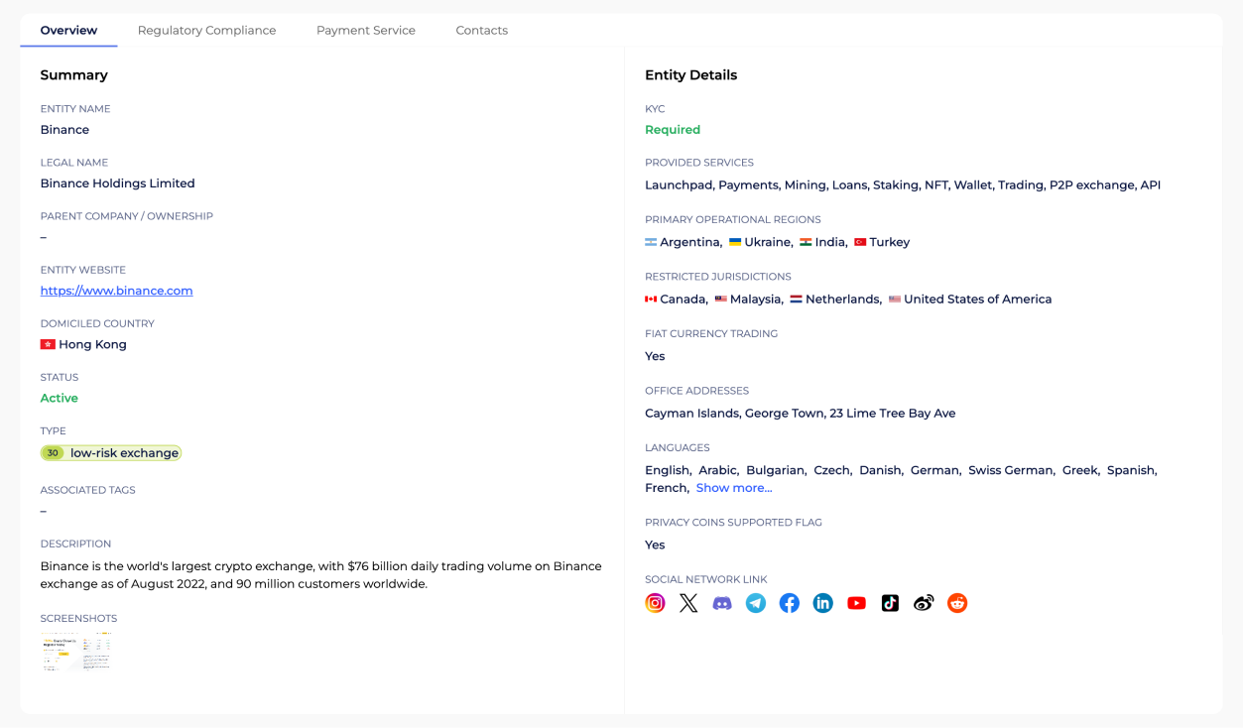The height and width of the screenshot is (728, 1243).
Task: Open the Reddit social link icon
Action: click(x=957, y=603)
